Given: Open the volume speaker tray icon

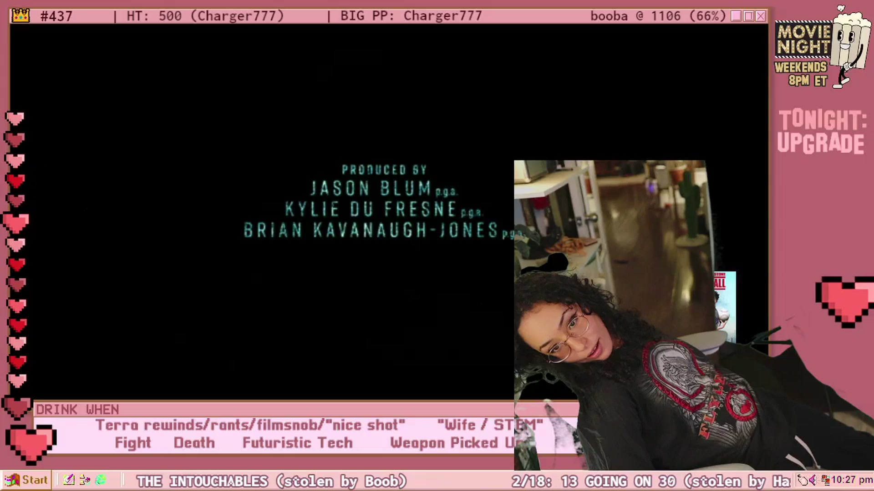Looking at the screenshot, I should click(813, 480).
